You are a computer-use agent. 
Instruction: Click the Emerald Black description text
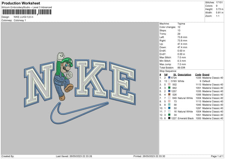point(186,118)
